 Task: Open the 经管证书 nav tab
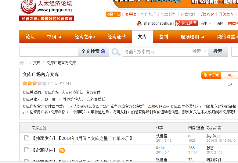pos(117,37)
